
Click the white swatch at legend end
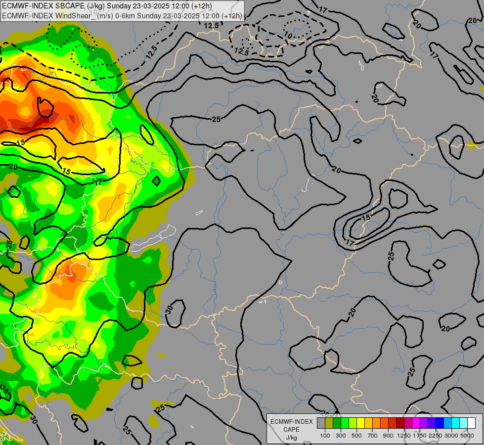(471, 423)
